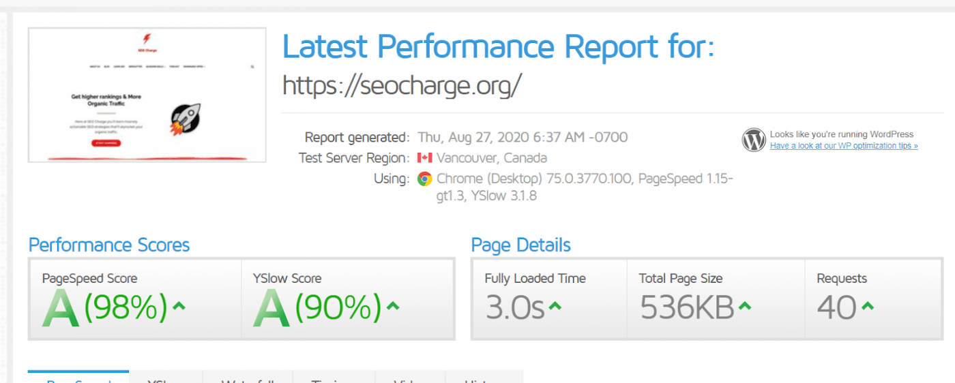The width and height of the screenshot is (955, 383).
Task: Click the WordPress logo icon
Action: [x=754, y=140]
